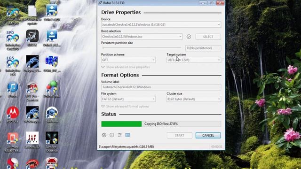
Task: Click the SELECT button
Action: (x=208, y=37)
